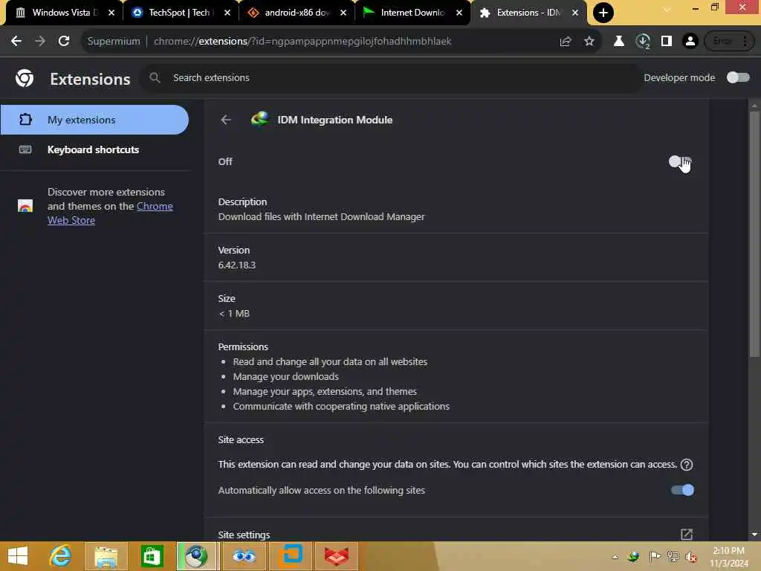Click the Extensions tab puzzle icon
Image resolution: width=761 pixels, height=571 pixels.
(485, 13)
